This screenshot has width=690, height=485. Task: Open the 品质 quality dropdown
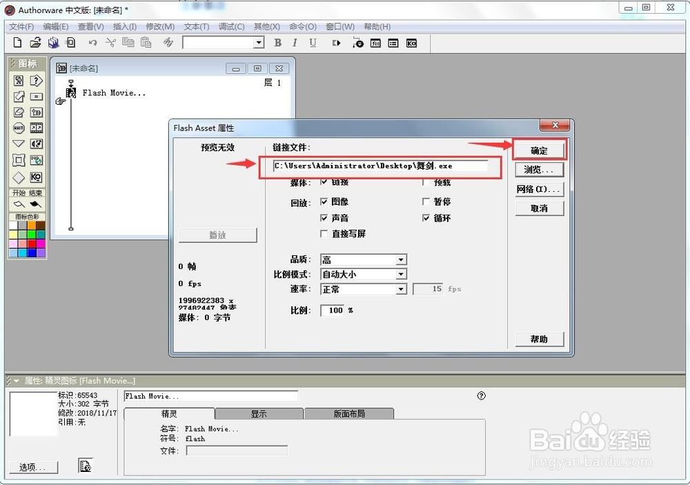401,259
